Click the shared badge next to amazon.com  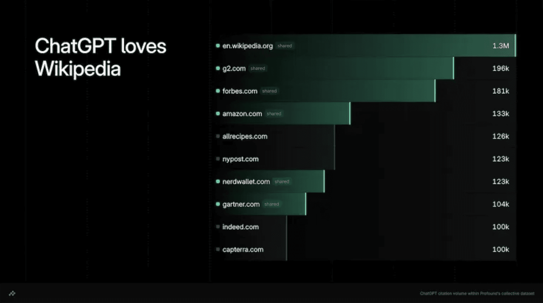[x=274, y=113]
